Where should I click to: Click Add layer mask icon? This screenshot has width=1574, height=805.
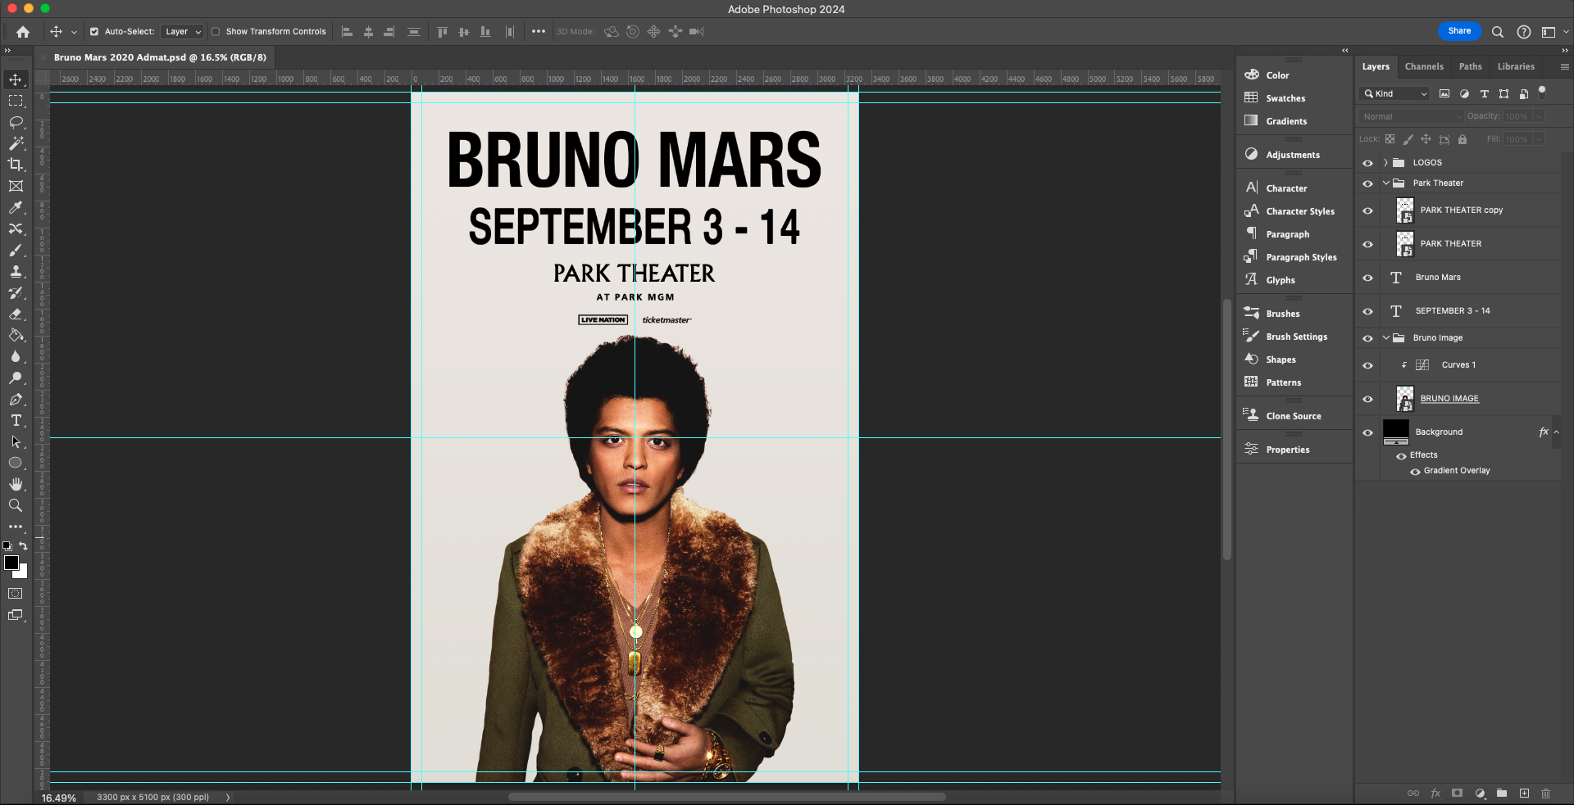pyautogui.click(x=1457, y=793)
